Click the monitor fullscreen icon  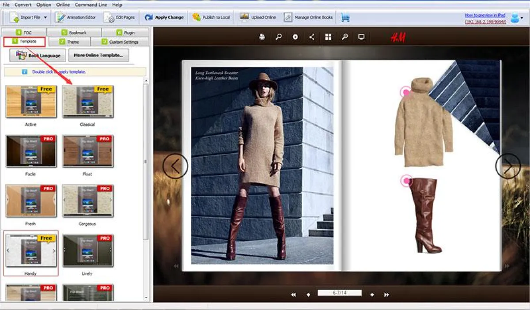pos(361,37)
